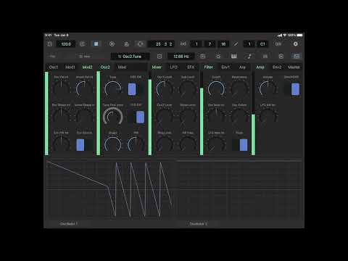Click the Oscillator 1 label below waveform

[x=69, y=224]
